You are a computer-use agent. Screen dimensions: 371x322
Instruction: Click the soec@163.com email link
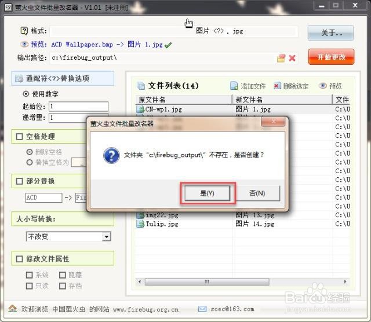point(232,309)
